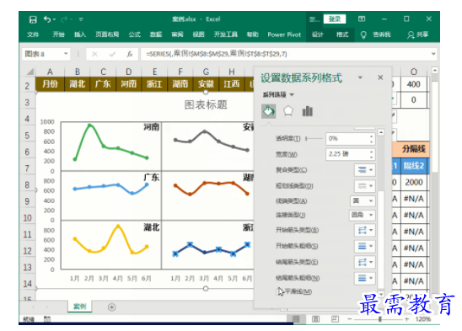This screenshot has height=331, width=462.
Task: Close the 设置数据系列格式 pane
Action: click(x=380, y=77)
